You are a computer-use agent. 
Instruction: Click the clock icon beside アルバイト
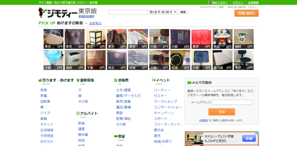pos(78,113)
